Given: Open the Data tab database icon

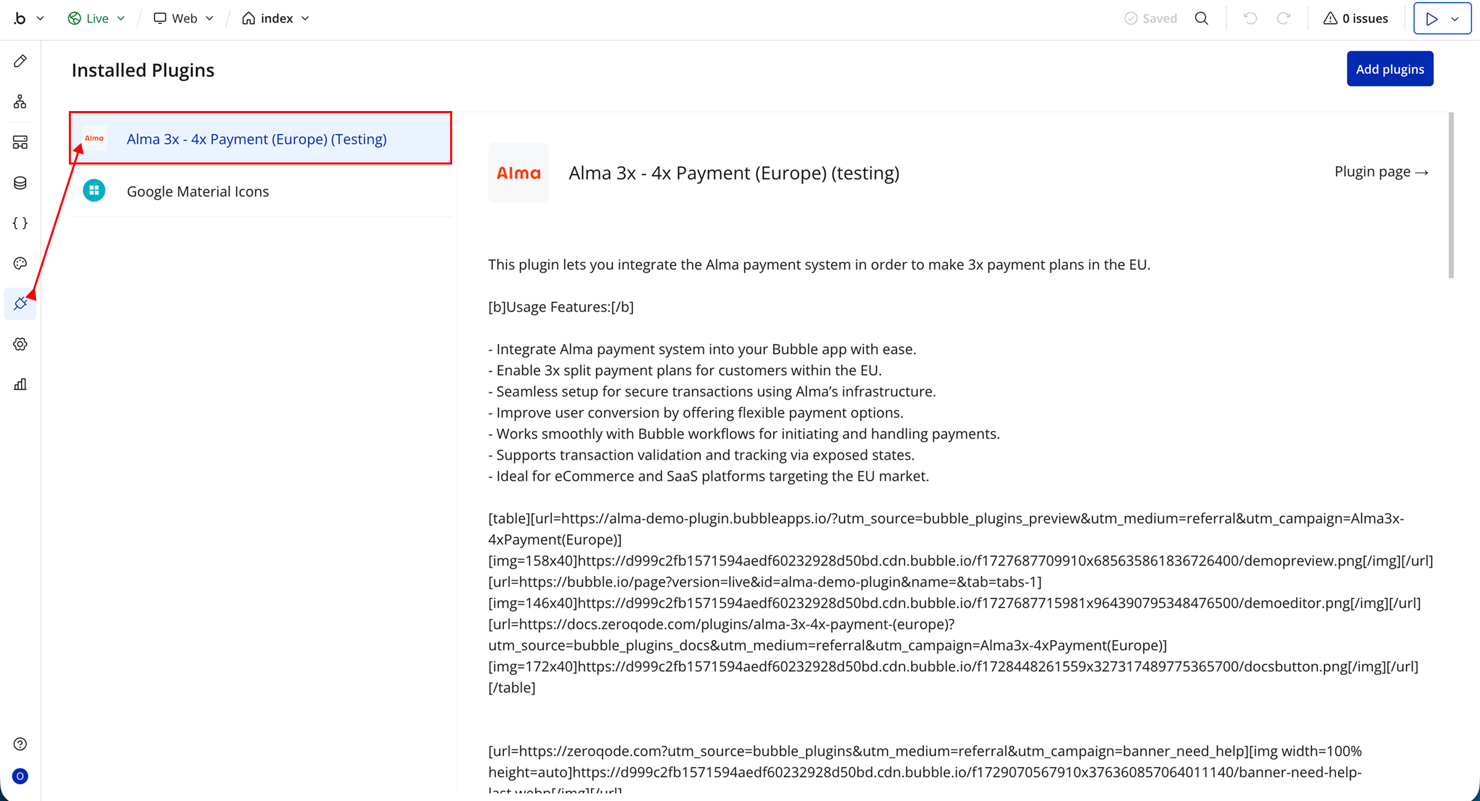Looking at the screenshot, I should 20,183.
